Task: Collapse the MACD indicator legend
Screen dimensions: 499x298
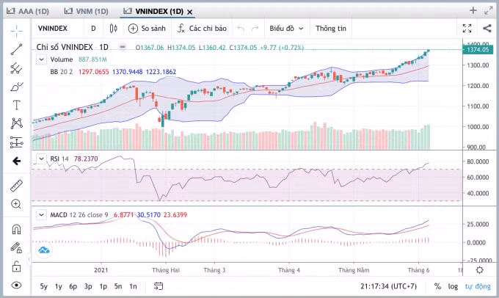Action: tap(41, 215)
